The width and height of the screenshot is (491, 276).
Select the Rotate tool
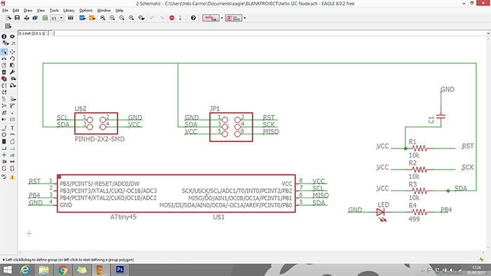click(x=12, y=58)
